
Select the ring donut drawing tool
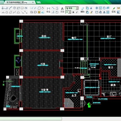[35, 12]
